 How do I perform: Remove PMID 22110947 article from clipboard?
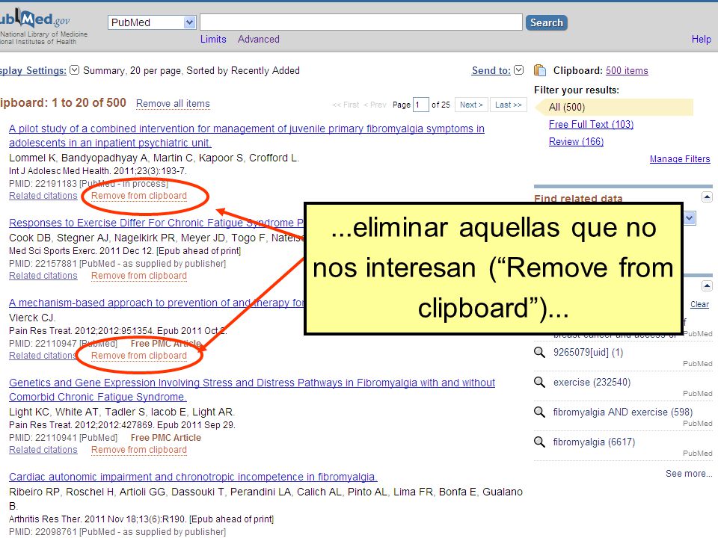pyautogui.click(x=139, y=356)
